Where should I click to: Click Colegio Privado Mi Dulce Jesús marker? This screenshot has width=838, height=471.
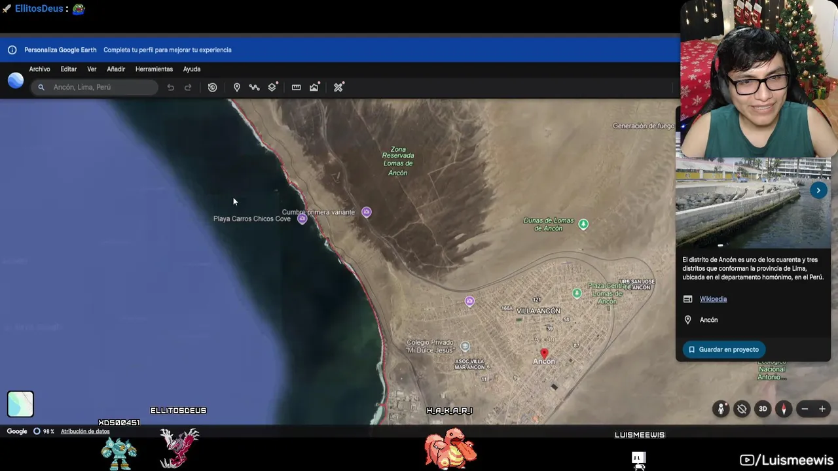[x=465, y=346]
